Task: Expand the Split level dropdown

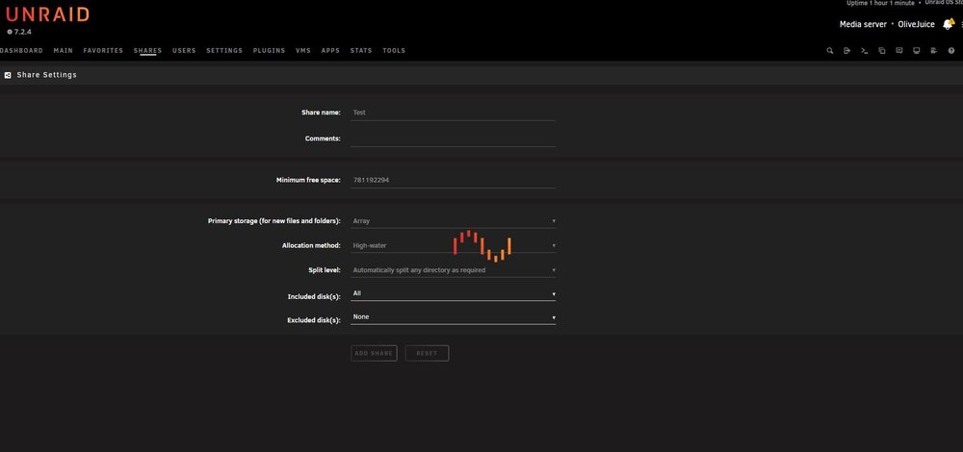Action: pyautogui.click(x=454, y=270)
